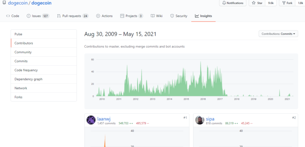Image resolution: width=305 pixels, height=147 pixels.
Task: Click the 2021 label on the chart axis
Action: click(x=287, y=99)
